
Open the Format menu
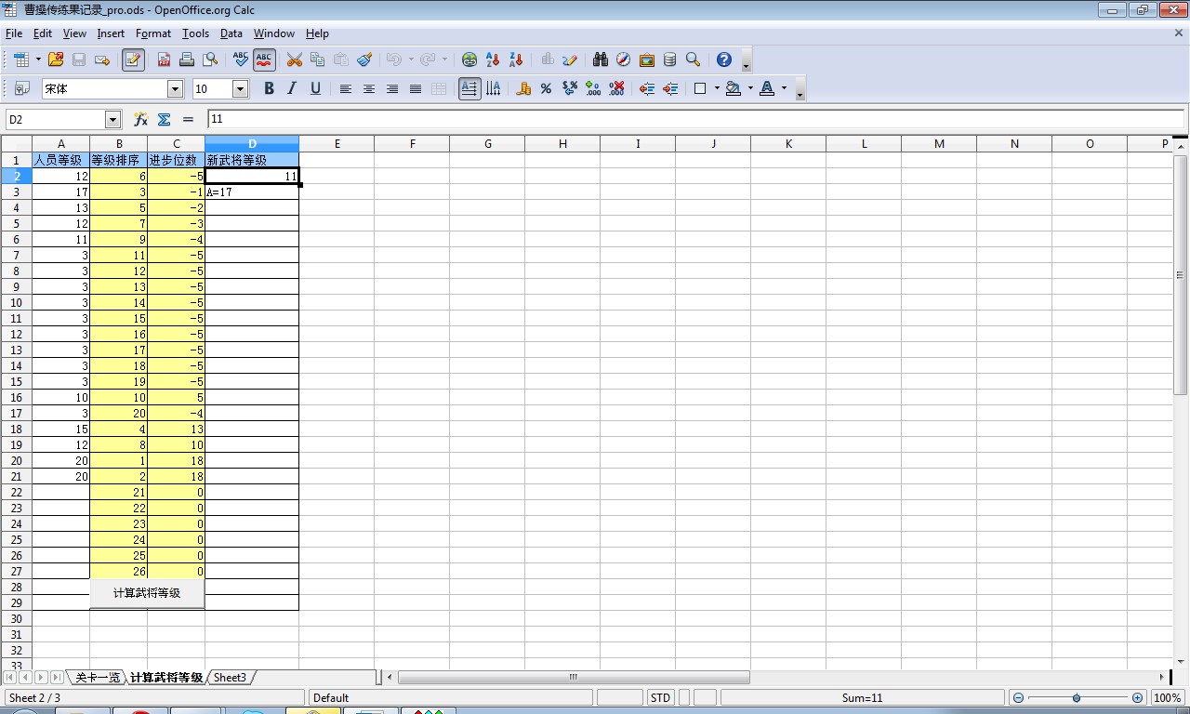(152, 33)
